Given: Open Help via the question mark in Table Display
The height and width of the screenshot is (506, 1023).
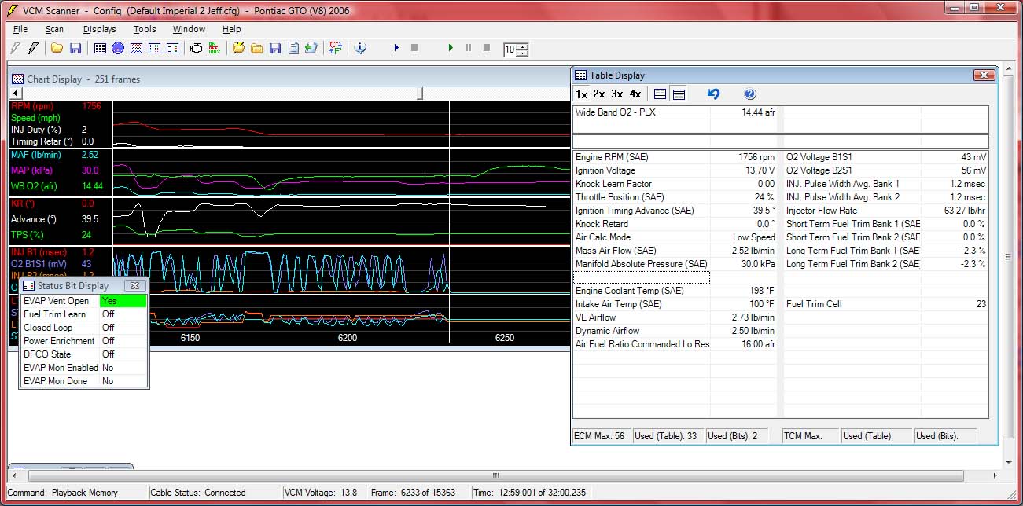Looking at the screenshot, I should 750,93.
